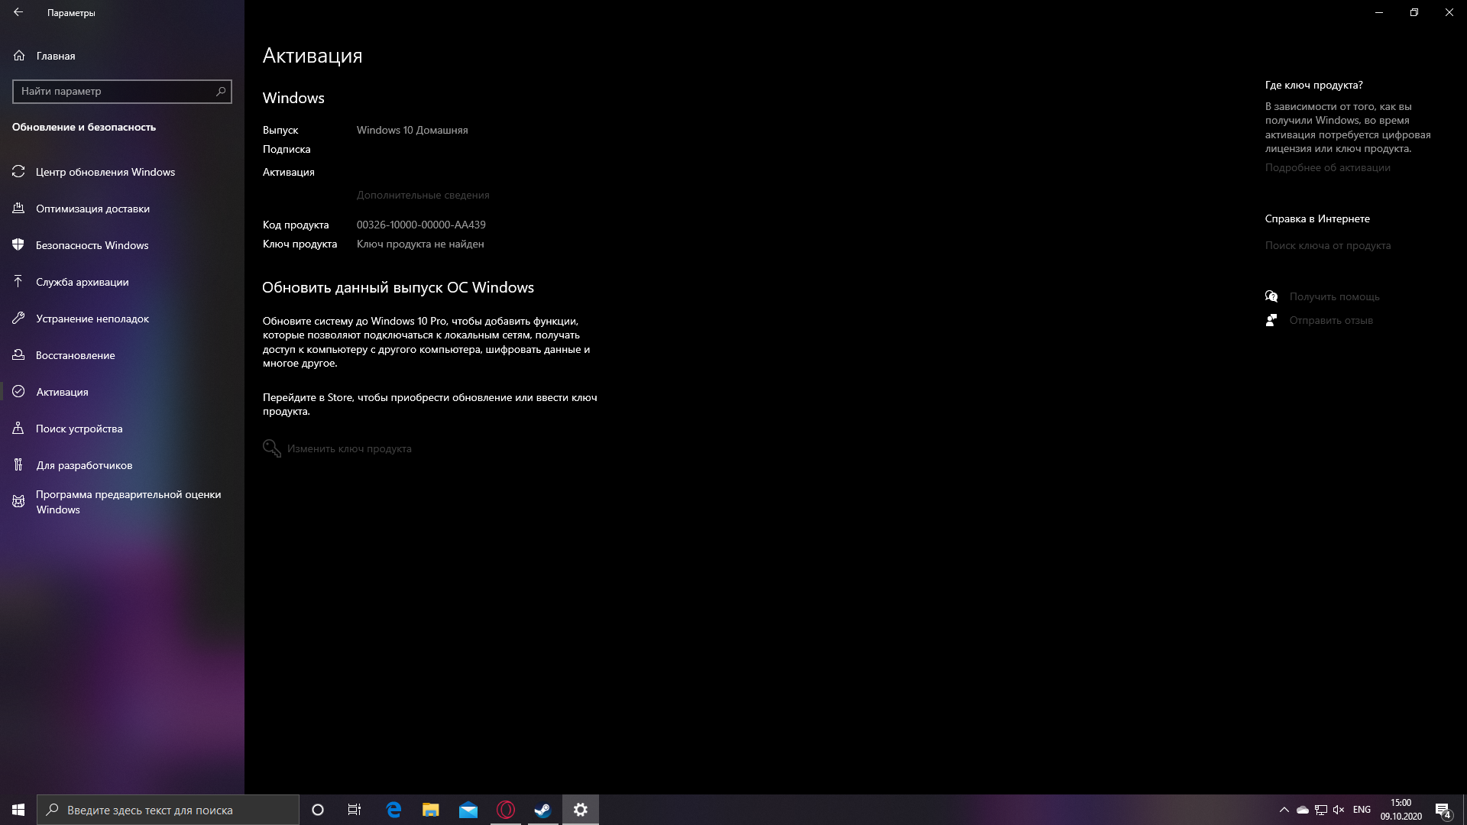The image size is (1467, 825).
Task: Open Программа предварительной оценки Windows
Action: tap(122, 502)
